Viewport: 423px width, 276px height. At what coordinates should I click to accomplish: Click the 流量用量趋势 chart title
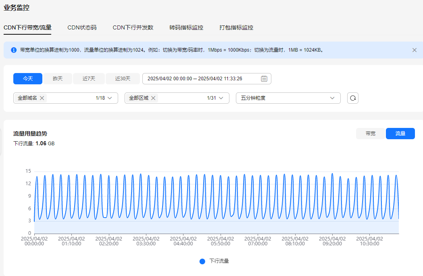(30, 134)
